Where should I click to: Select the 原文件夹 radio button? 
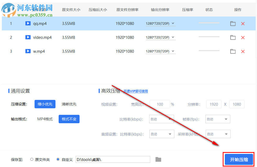tap(32, 159)
